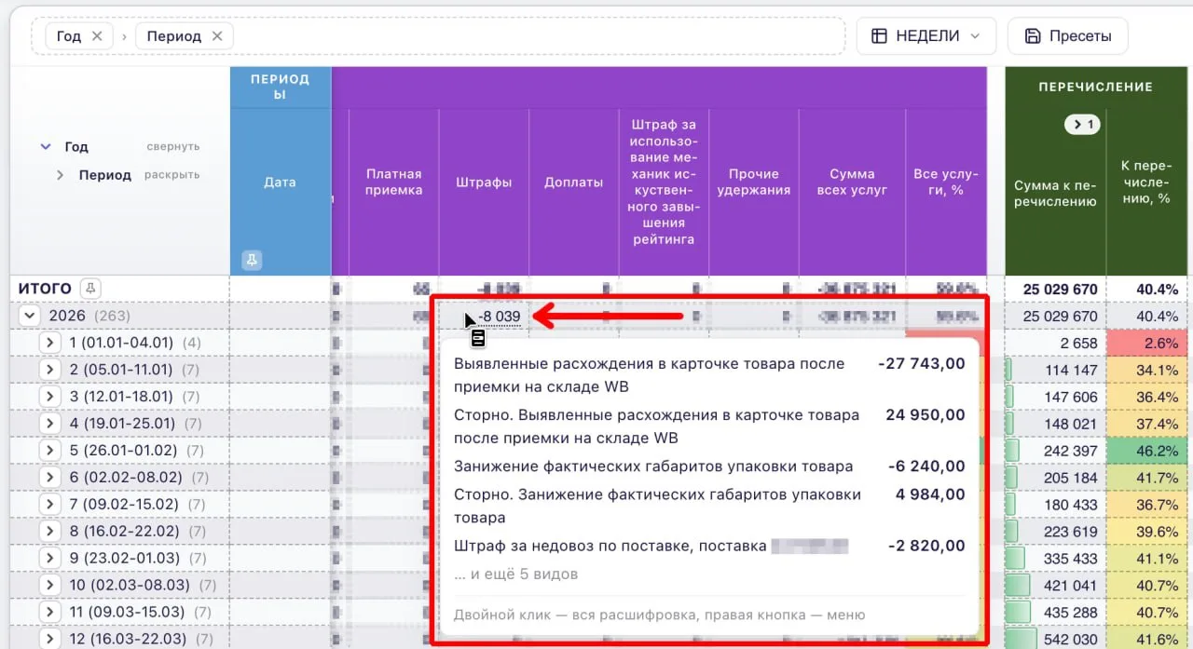Click the Прочие удержания column header
This screenshot has width=1193, height=649.
(754, 183)
